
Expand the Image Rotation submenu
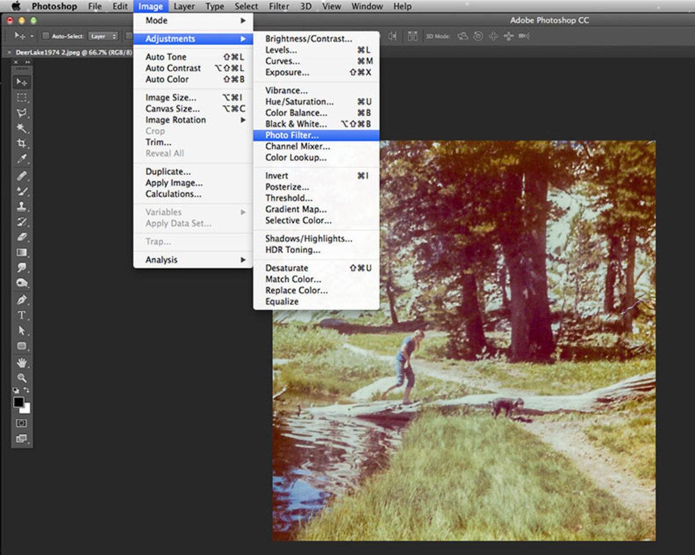[x=175, y=120]
